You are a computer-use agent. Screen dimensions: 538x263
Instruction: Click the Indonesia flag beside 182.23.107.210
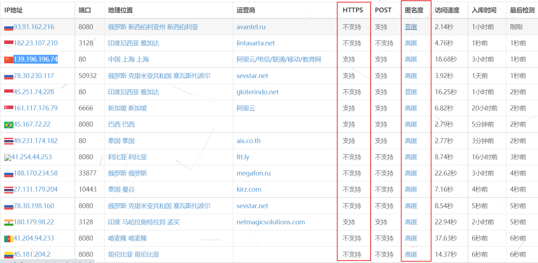[x=9, y=43]
